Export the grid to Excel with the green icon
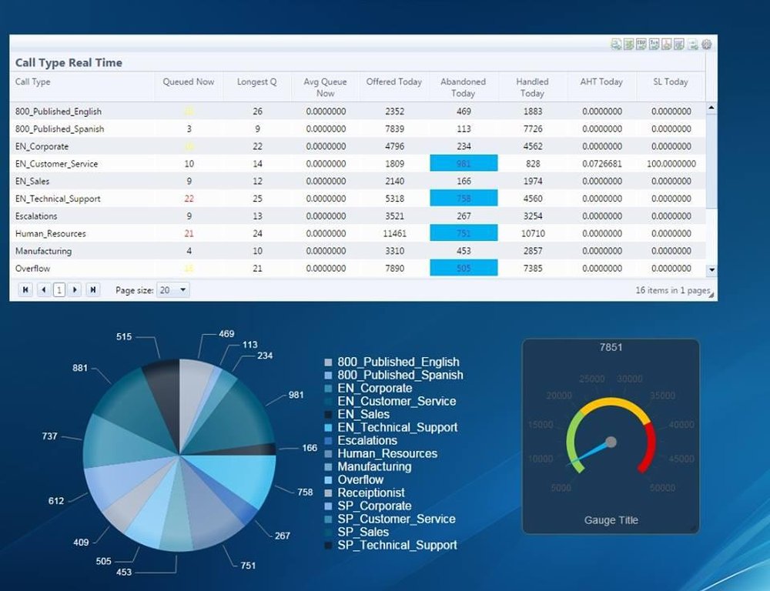This screenshot has width=770, height=591. tap(628, 45)
